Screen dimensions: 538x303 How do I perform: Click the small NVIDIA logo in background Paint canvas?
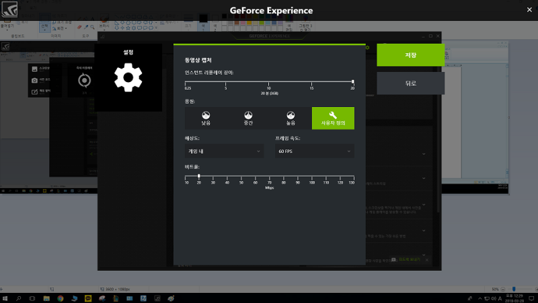[x=5, y=46]
